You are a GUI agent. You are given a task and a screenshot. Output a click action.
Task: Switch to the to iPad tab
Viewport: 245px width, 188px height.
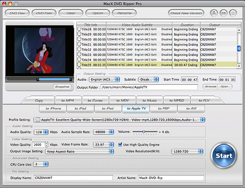click(80, 109)
